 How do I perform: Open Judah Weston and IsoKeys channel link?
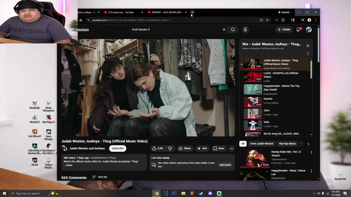[87, 148]
